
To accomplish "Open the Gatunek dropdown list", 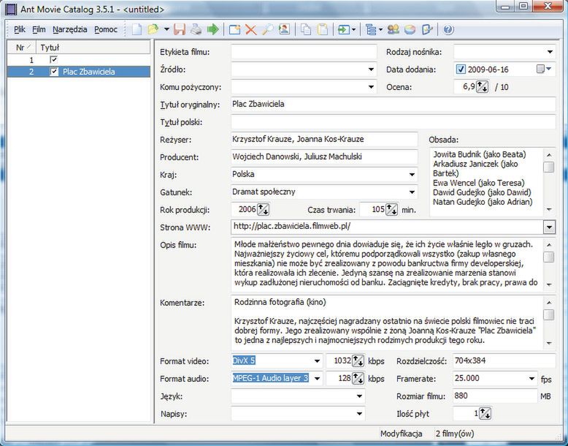I will click(411, 192).
